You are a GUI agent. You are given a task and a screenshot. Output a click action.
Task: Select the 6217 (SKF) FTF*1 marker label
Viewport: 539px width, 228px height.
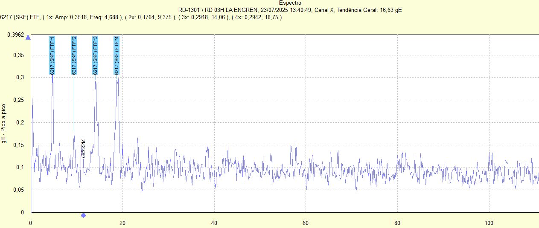52,55
